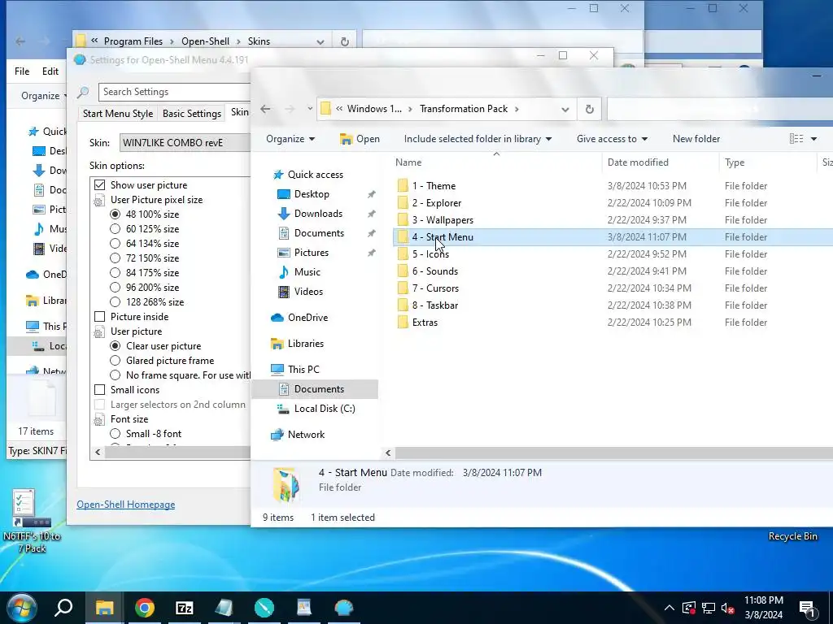
Task: Select Music in the front navigation pane
Action: click(307, 272)
